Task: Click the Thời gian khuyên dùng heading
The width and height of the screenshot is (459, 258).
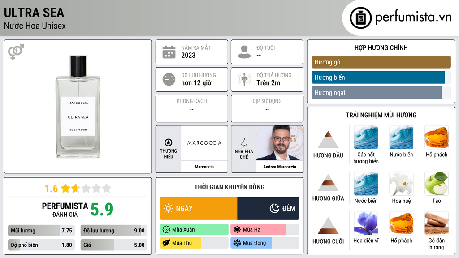Action: [x=229, y=187]
